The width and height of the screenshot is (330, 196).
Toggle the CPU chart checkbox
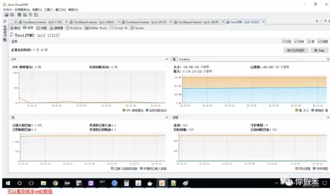pos(284,41)
